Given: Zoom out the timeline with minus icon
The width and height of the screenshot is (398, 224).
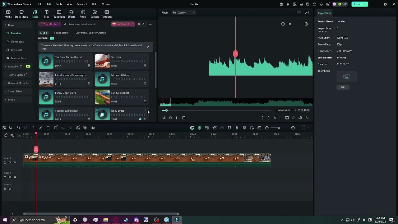Looking at the screenshot, I should click(x=267, y=128).
